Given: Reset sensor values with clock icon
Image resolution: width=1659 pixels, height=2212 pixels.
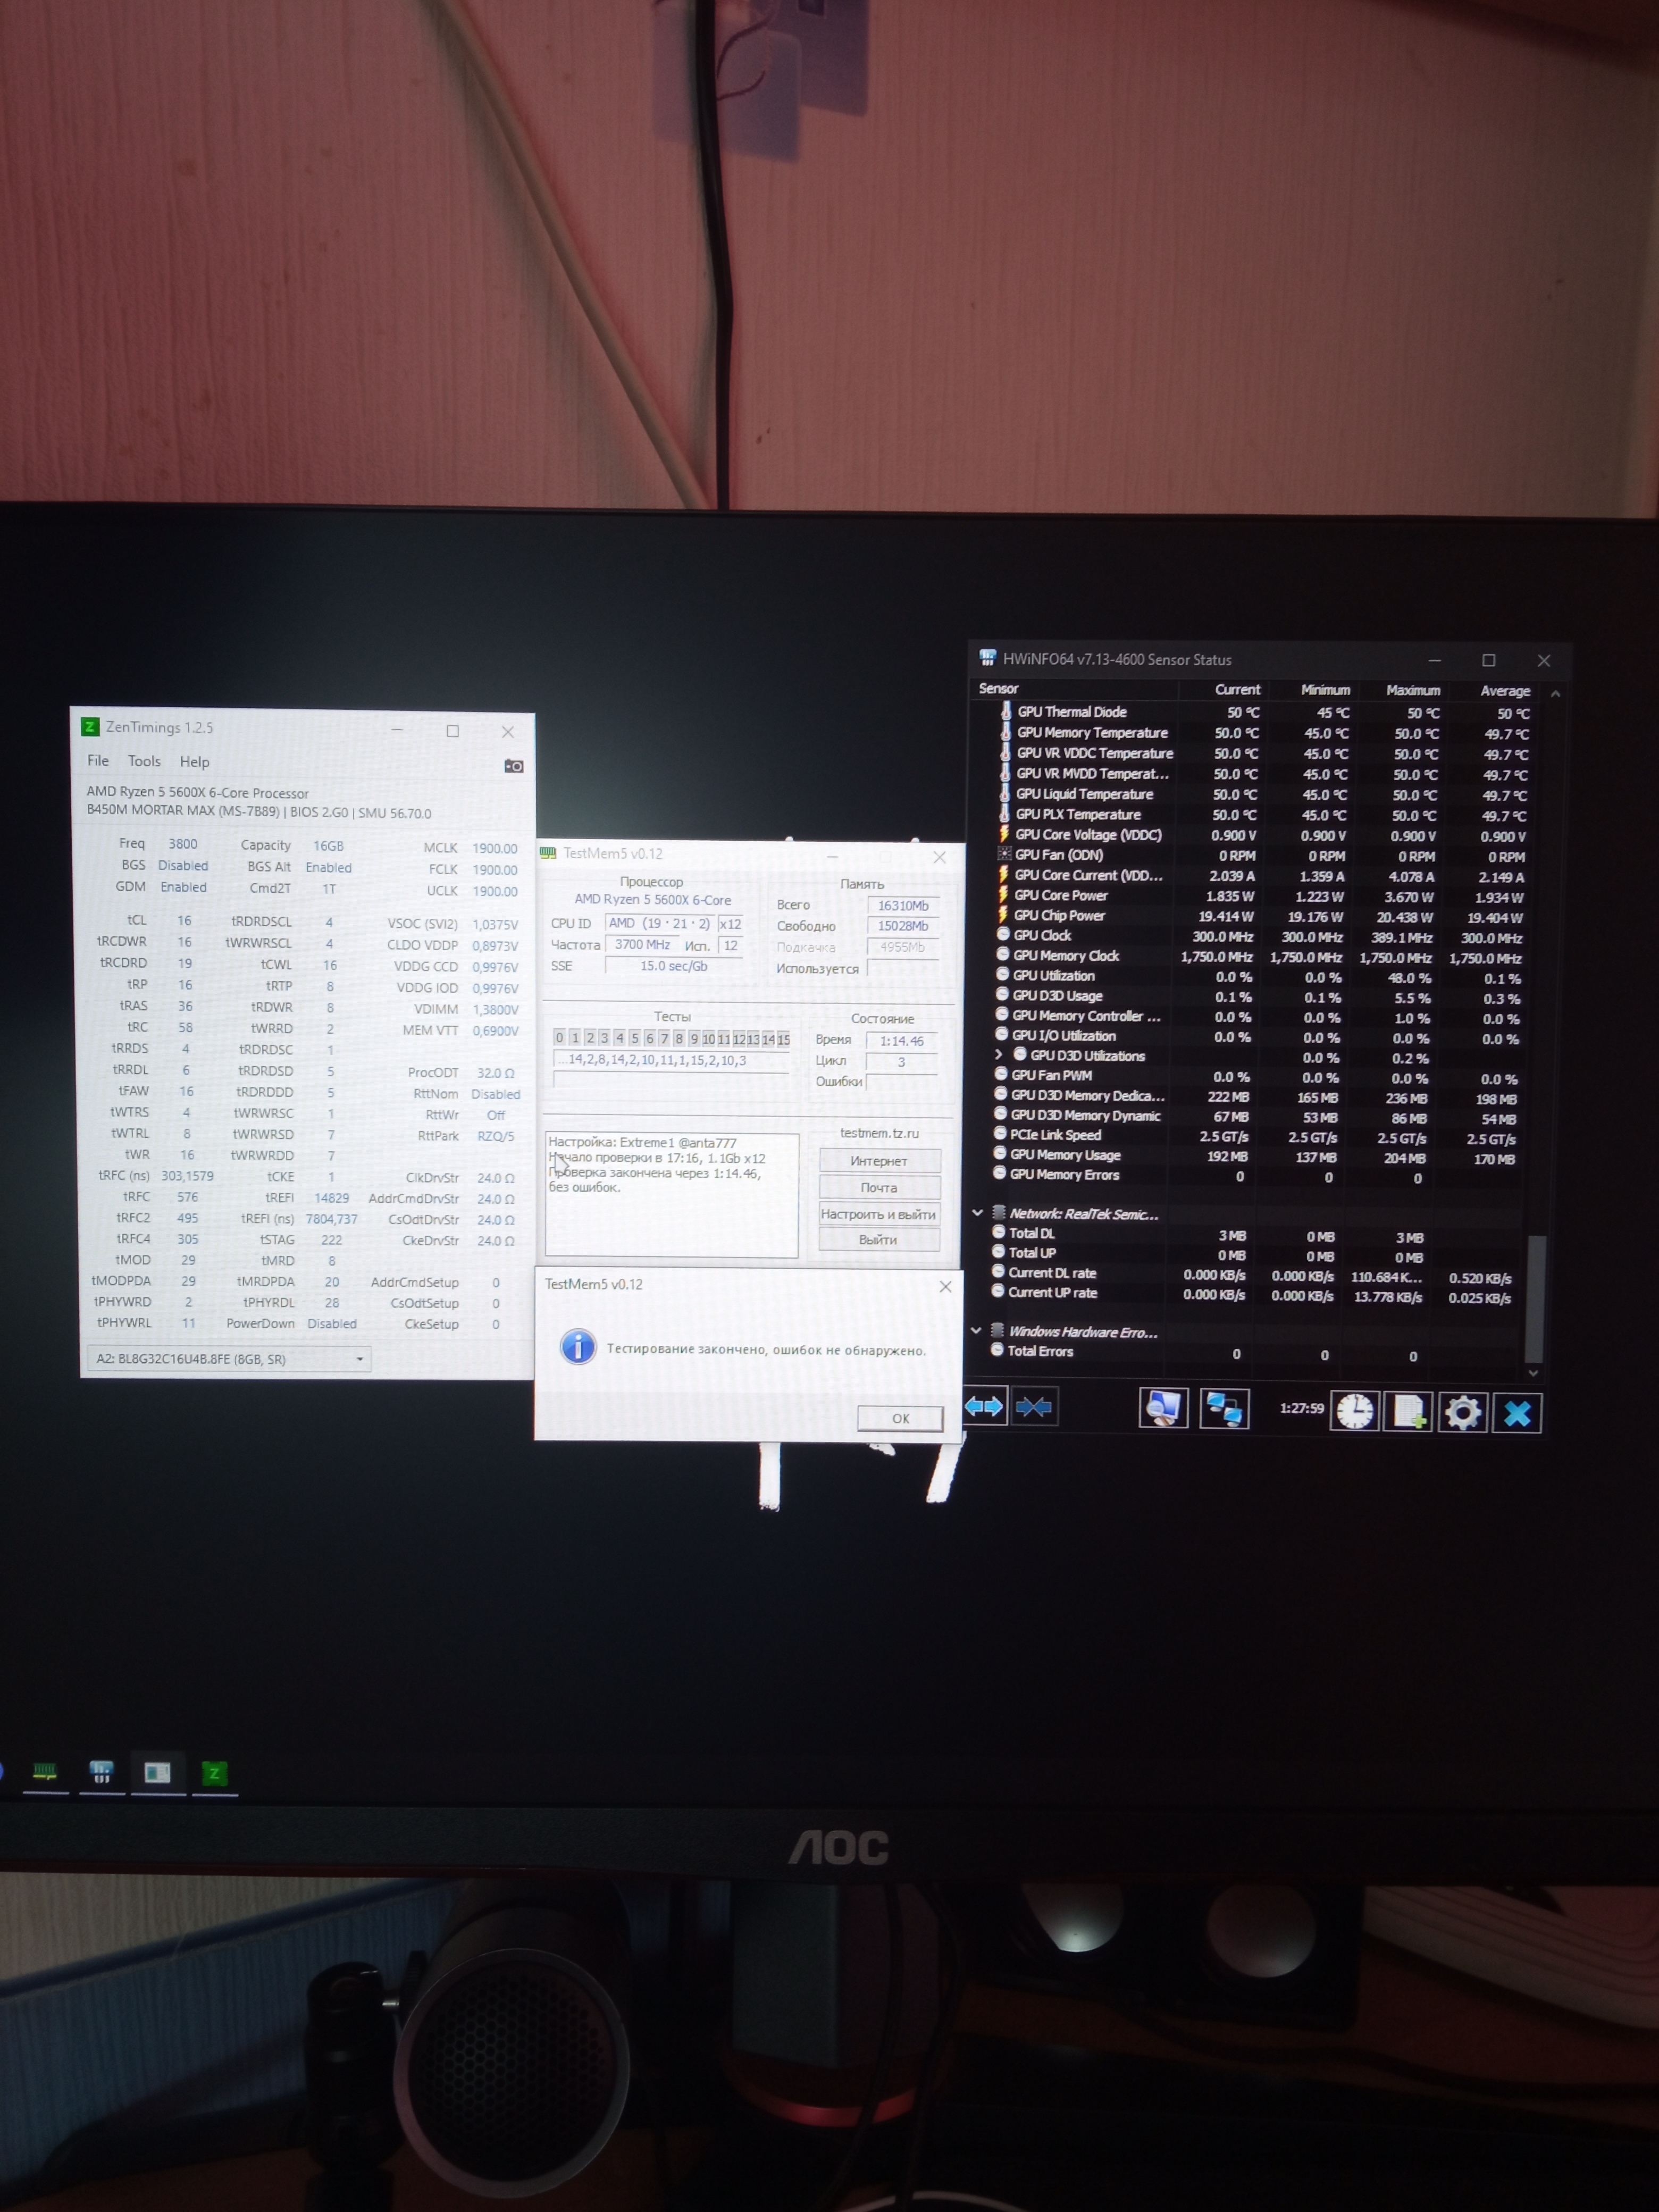Looking at the screenshot, I should pos(1354,1411).
